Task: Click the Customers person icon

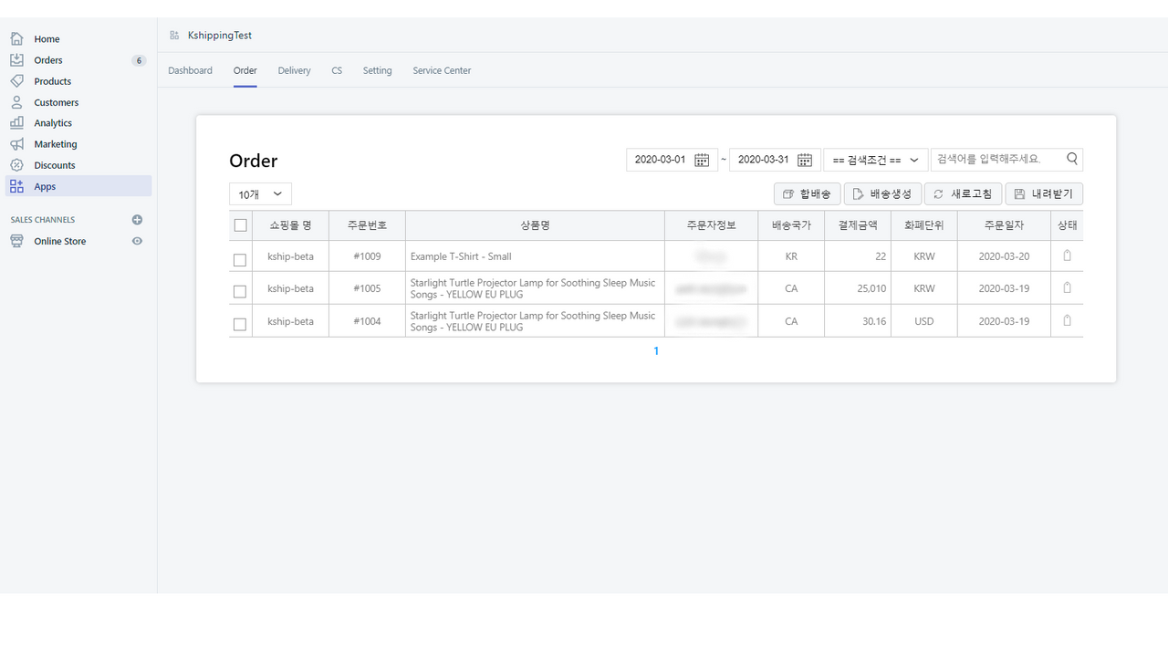Action: point(16,102)
